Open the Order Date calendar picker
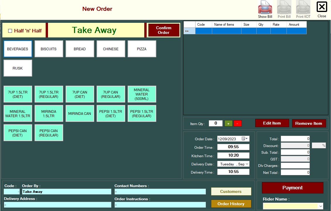 [x=245, y=139]
